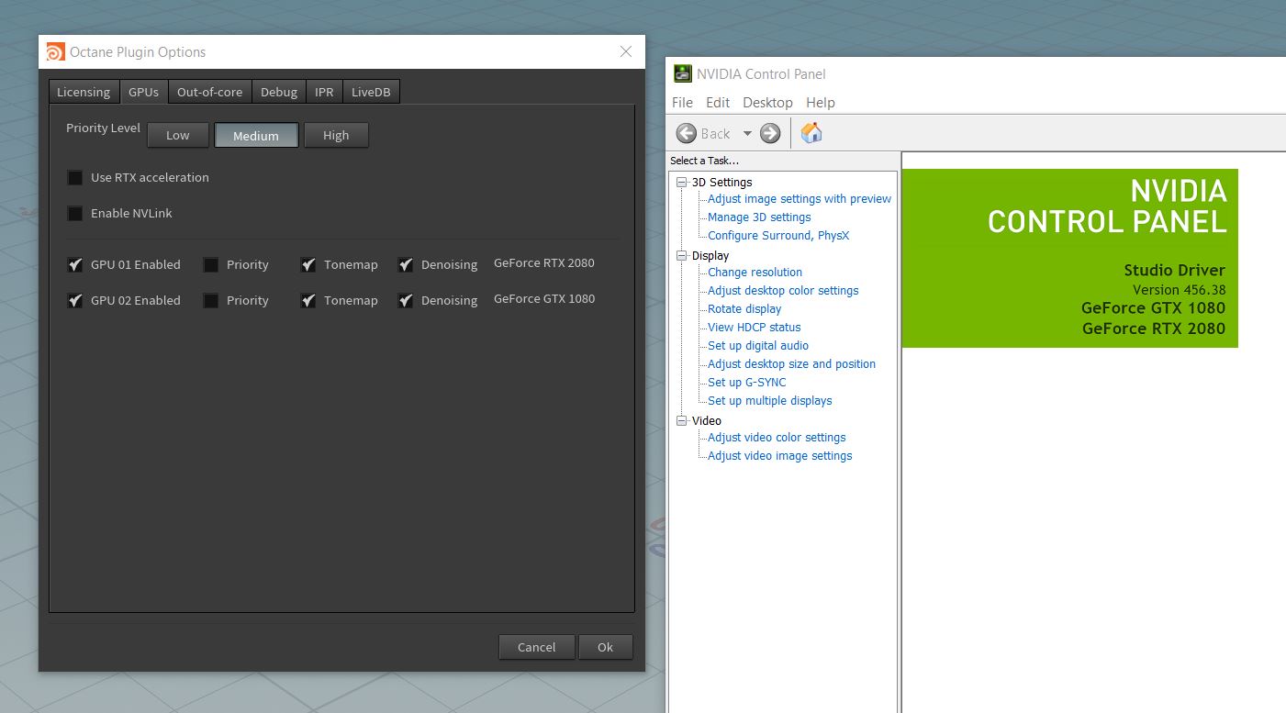Enable Priority for GeForce RTX 2080

click(211, 264)
